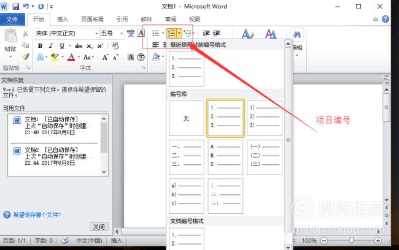Click the shading paint bucket icon

156,56
